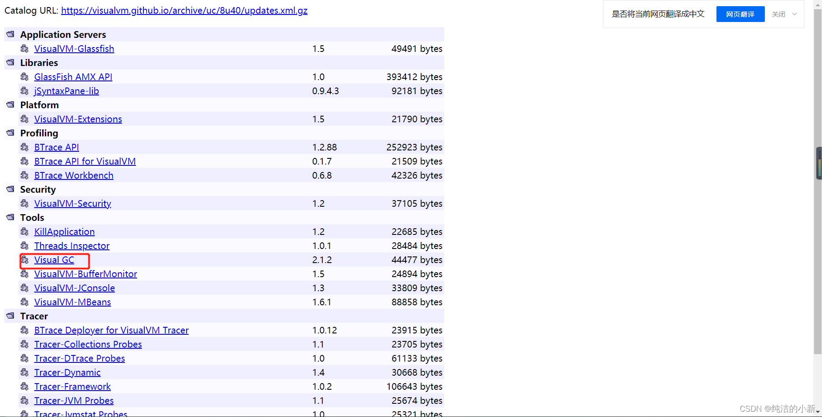Click the plugin icon beside jSyntaxPane-lib
This screenshot has height=417, width=822.
[x=25, y=91]
